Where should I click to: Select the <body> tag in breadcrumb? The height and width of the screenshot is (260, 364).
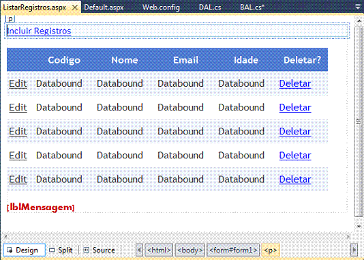point(190,250)
